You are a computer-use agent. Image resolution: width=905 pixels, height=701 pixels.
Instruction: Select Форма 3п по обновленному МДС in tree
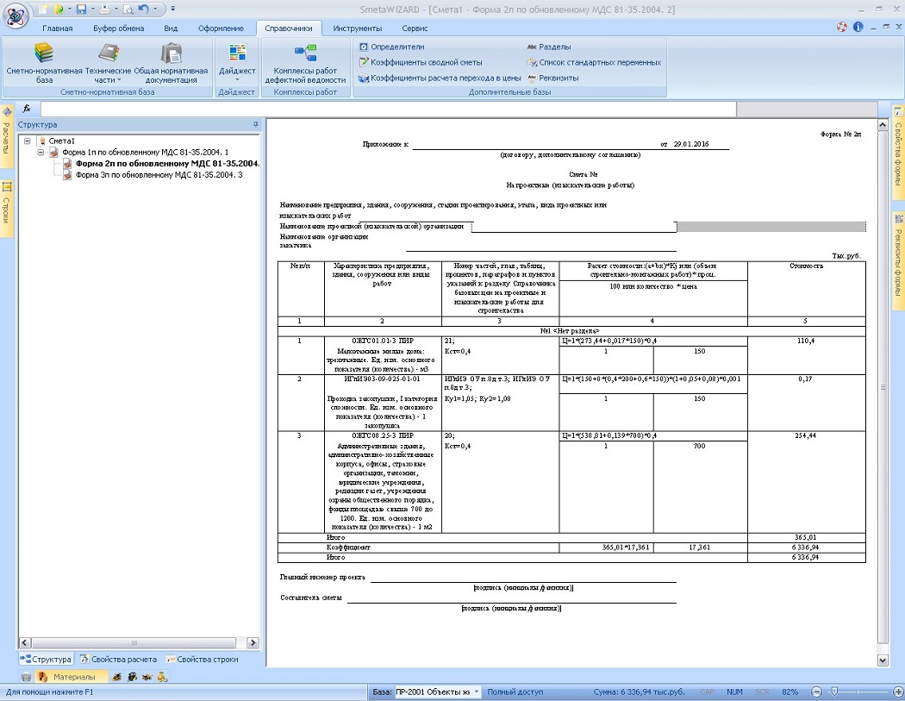pos(159,174)
